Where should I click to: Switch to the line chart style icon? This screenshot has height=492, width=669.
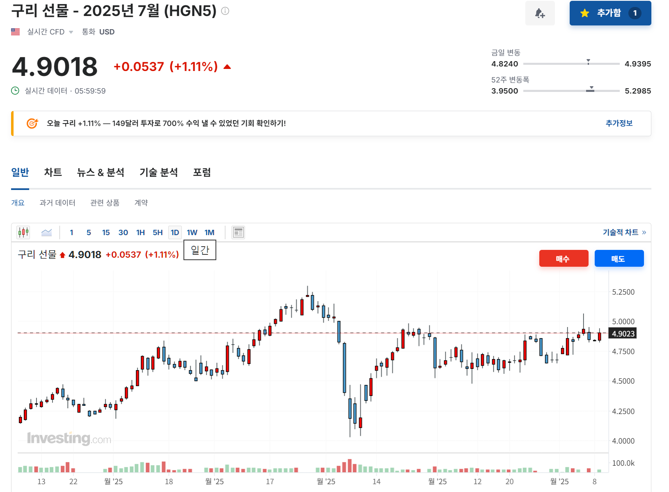pyautogui.click(x=46, y=232)
